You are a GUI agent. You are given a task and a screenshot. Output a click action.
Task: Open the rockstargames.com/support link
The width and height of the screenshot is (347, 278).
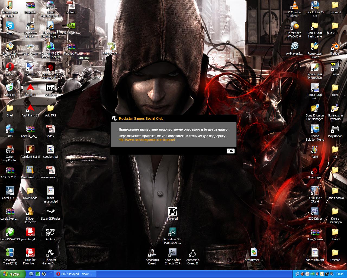pos(147,140)
